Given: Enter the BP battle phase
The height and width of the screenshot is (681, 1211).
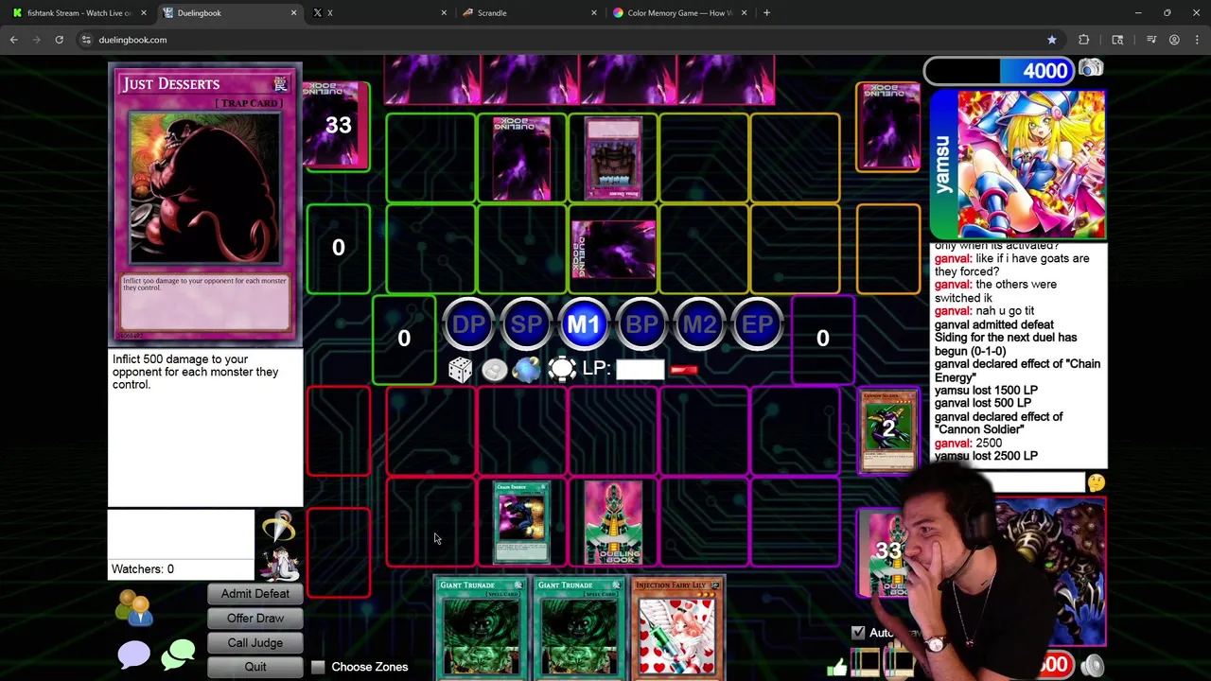Looking at the screenshot, I should tap(641, 325).
